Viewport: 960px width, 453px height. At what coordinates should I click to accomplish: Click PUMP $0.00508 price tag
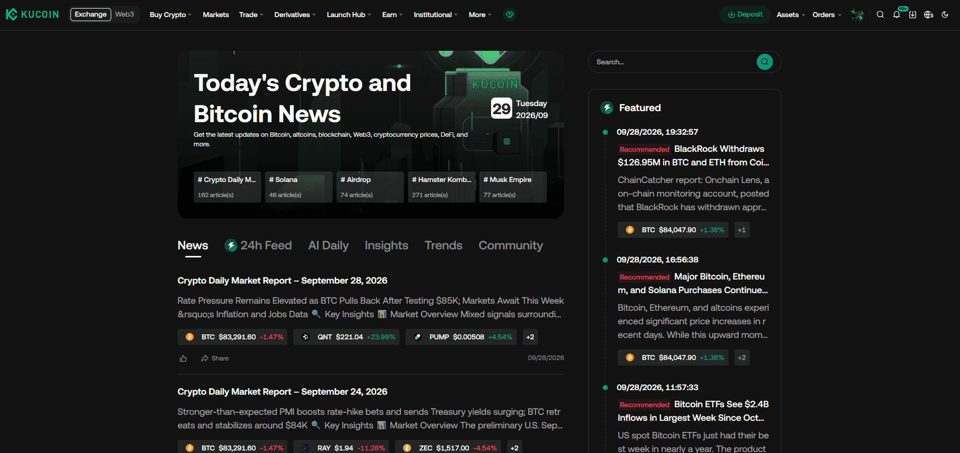click(x=461, y=337)
